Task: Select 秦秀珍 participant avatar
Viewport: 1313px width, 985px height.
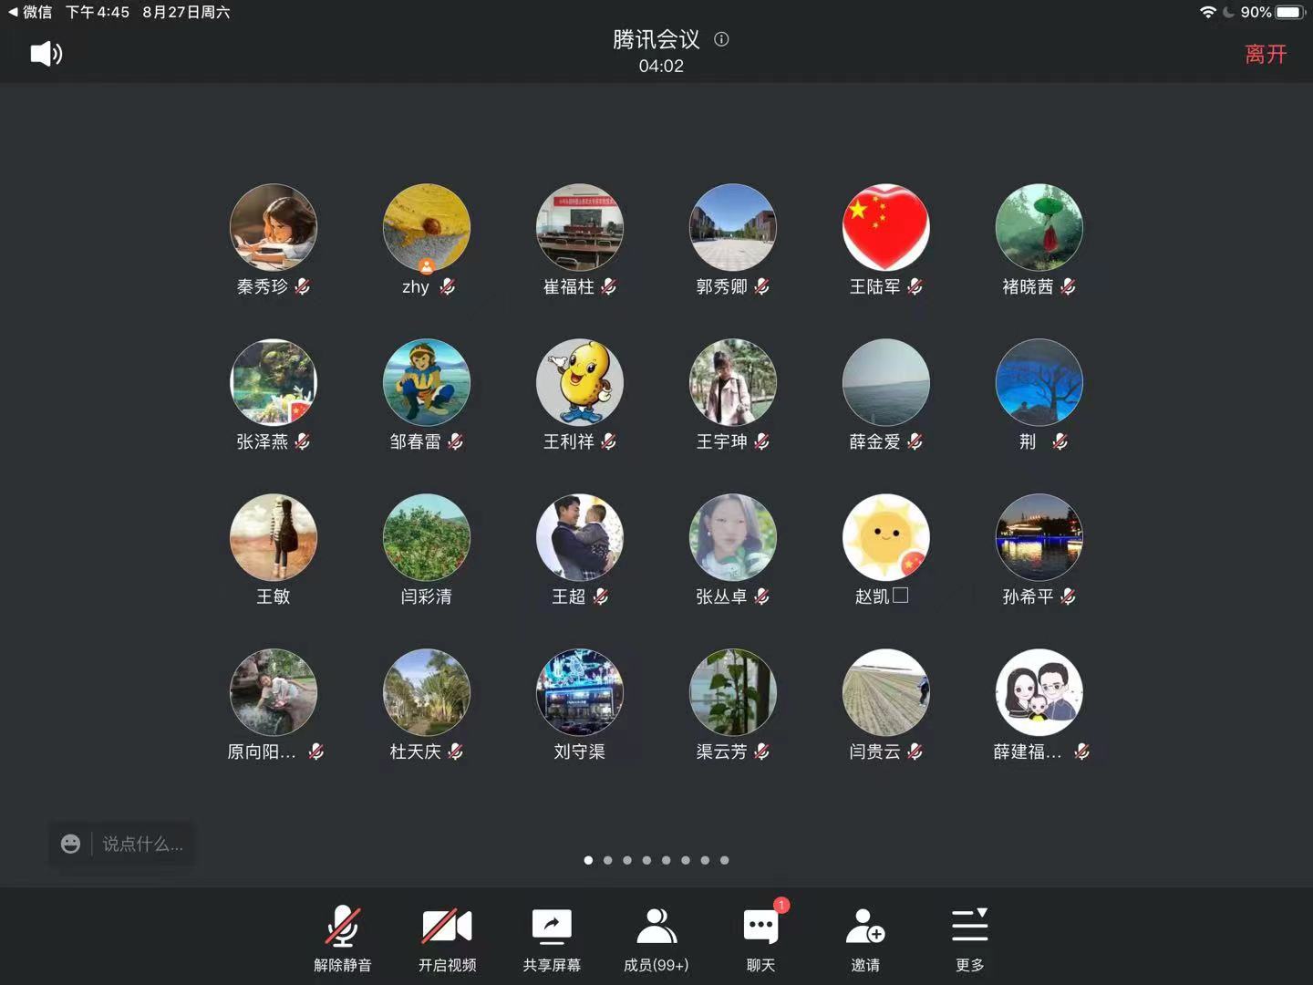Action: point(274,228)
